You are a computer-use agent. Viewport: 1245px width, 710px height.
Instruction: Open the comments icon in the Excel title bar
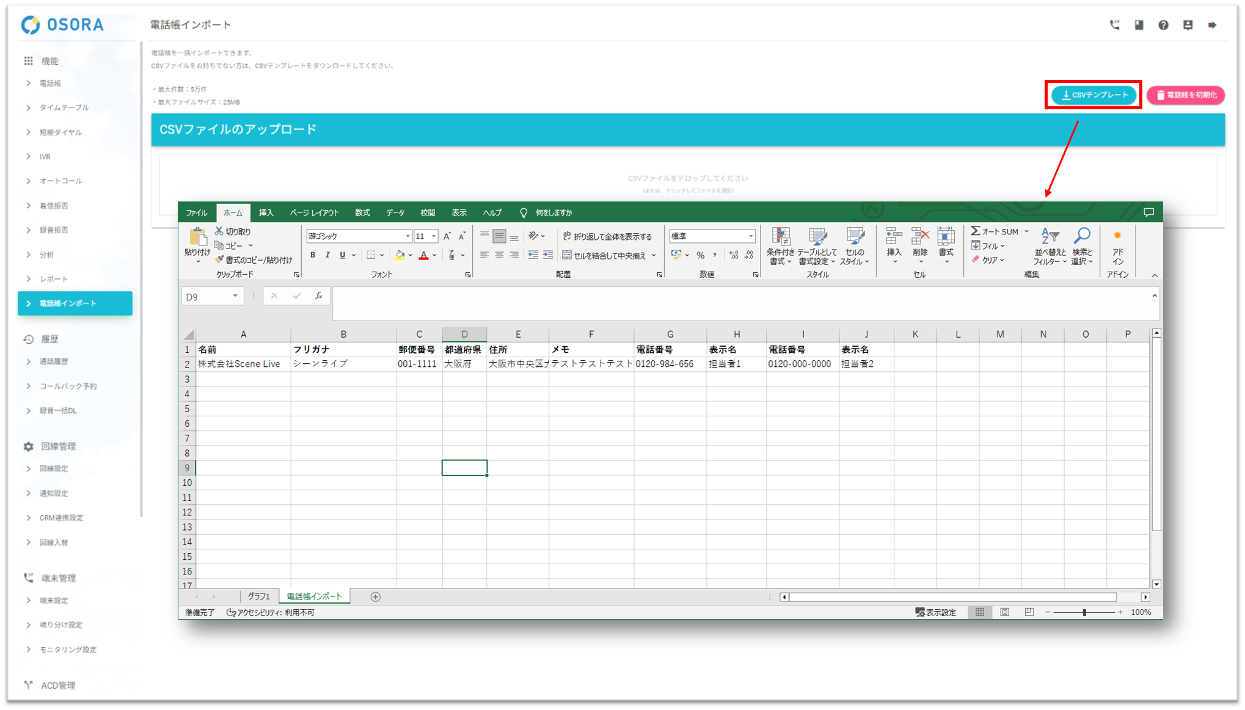(1148, 212)
